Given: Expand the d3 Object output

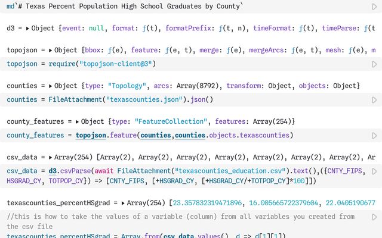Looking at the screenshot, I should [28, 29].
